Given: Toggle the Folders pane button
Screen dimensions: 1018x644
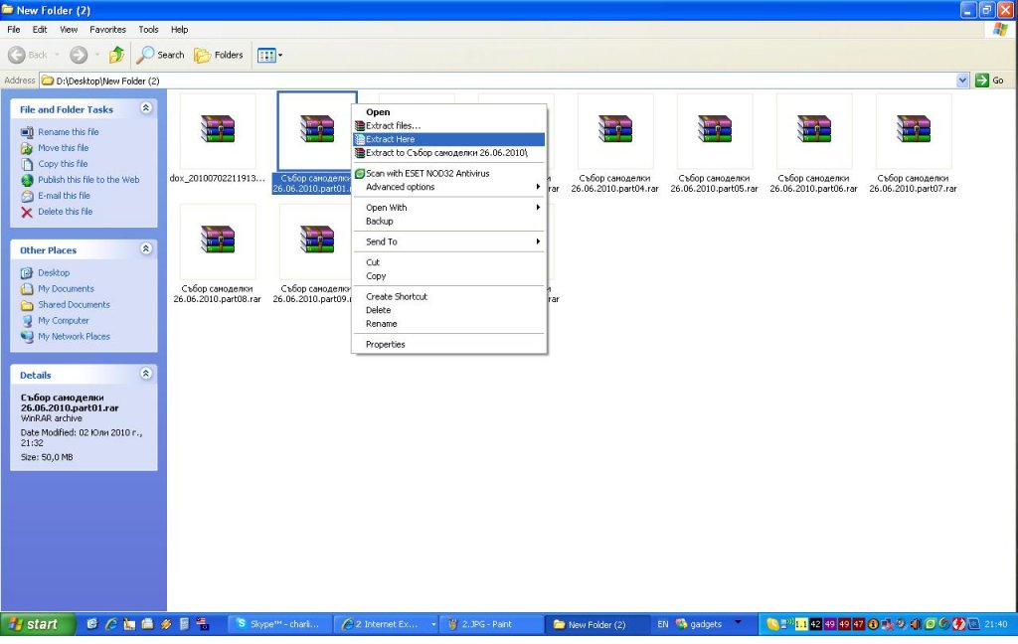Looking at the screenshot, I should click(219, 55).
